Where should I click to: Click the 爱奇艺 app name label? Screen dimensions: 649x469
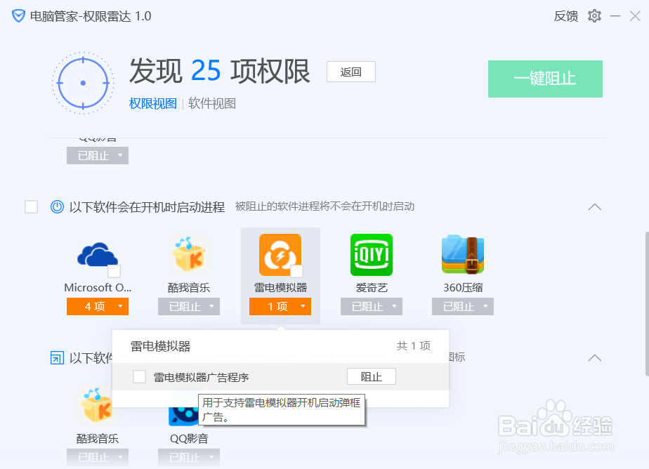click(372, 287)
